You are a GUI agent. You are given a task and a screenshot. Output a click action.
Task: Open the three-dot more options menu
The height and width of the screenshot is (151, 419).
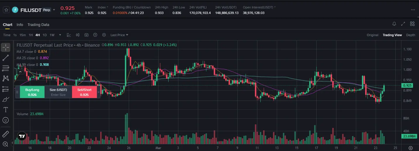coord(413,10)
